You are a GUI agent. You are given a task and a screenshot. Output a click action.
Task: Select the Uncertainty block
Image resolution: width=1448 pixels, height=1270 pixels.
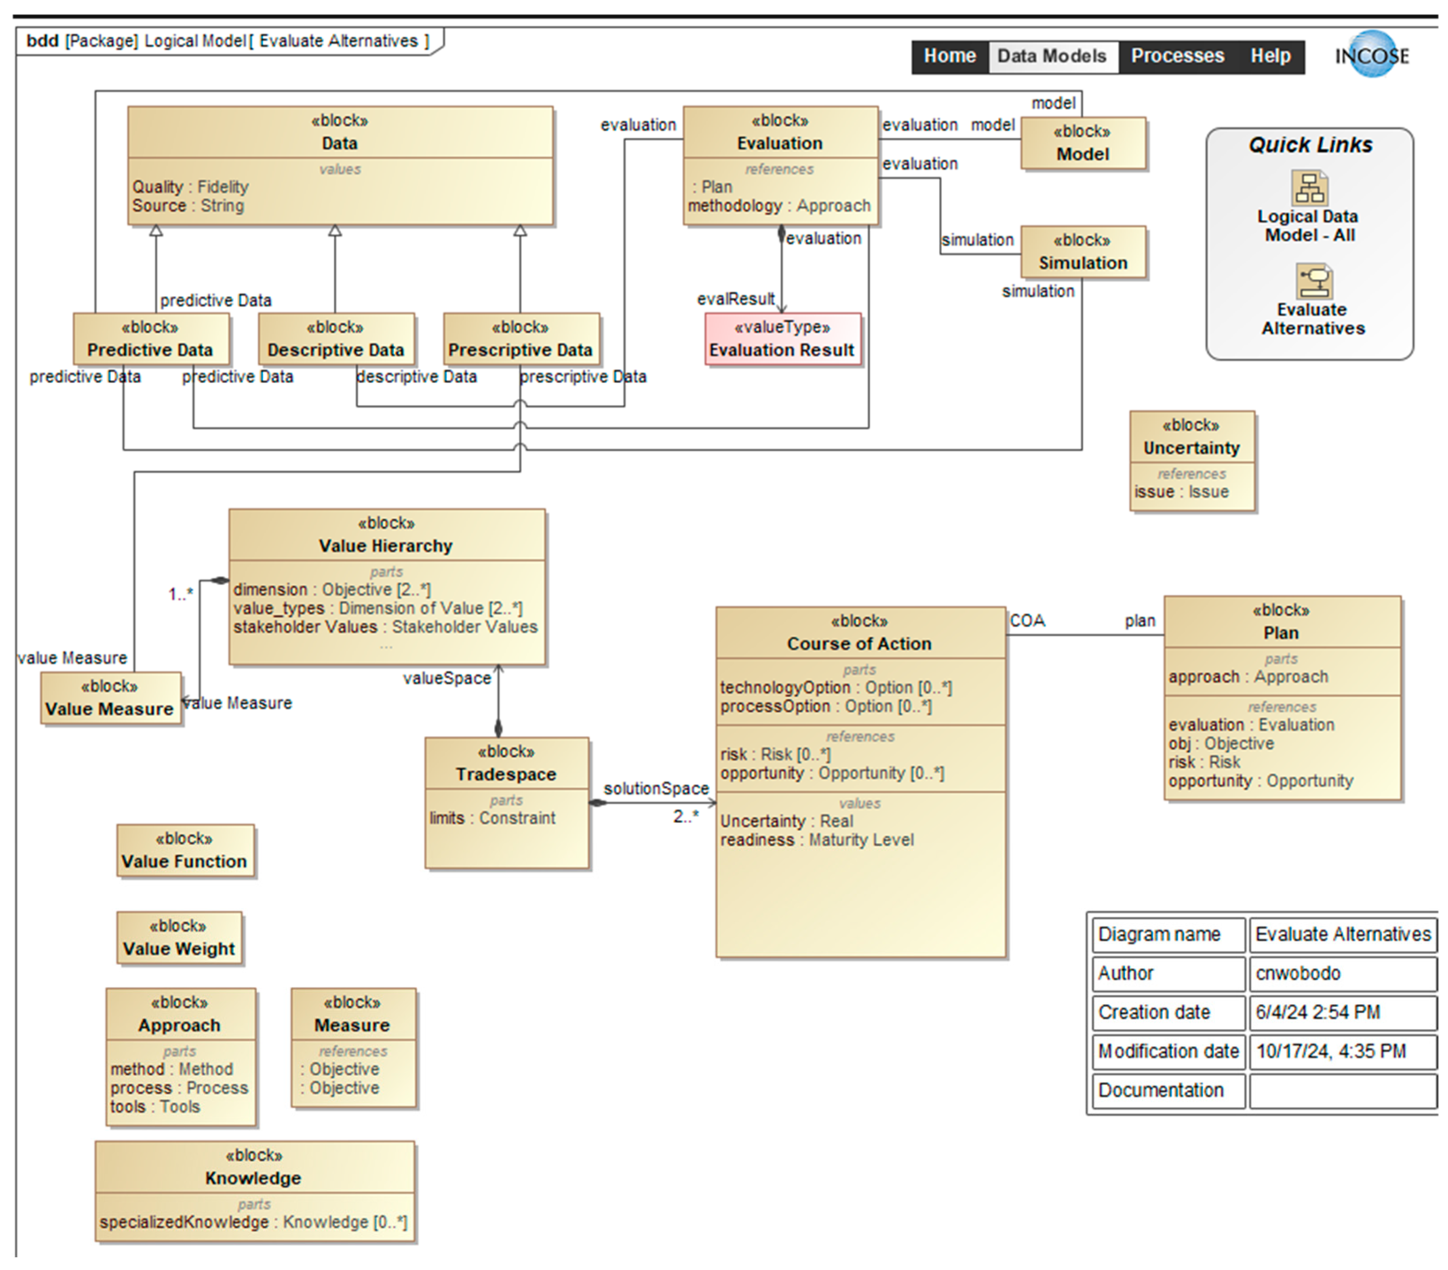(1192, 460)
